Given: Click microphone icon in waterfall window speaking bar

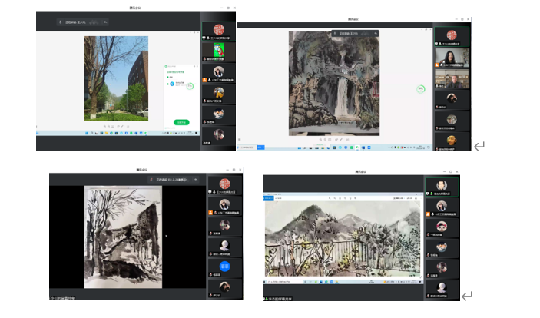Looking at the screenshot, I should [x=336, y=33].
